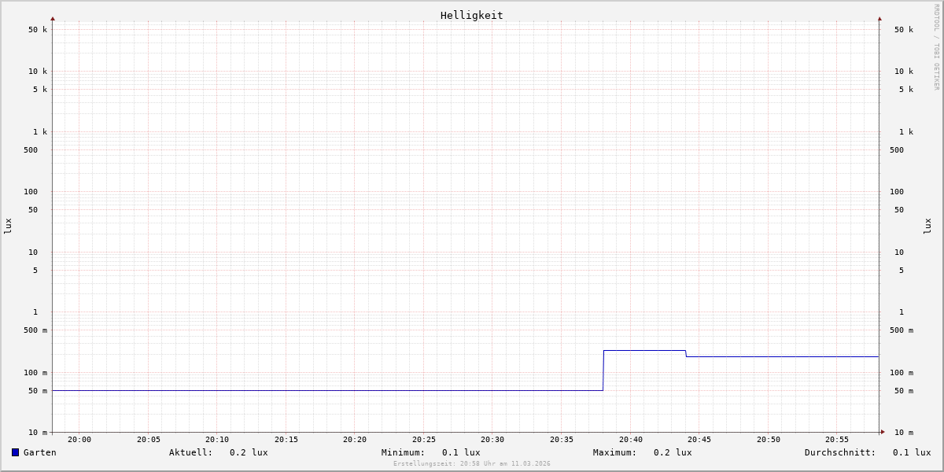Click the right axis 50 k label
The image size is (944, 472).
tap(904, 30)
